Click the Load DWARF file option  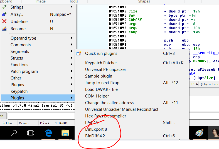[101, 89]
